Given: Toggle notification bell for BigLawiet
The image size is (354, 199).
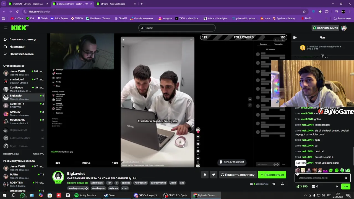Looking at the screenshot, I should (x=205, y=175).
